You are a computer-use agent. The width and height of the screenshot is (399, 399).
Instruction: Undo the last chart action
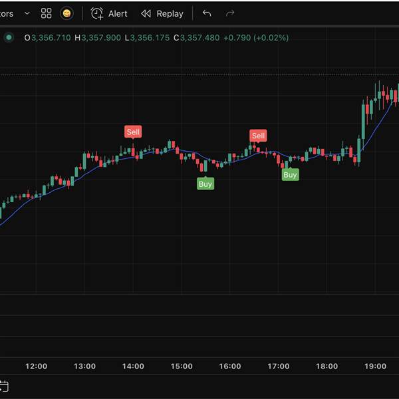[207, 13]
